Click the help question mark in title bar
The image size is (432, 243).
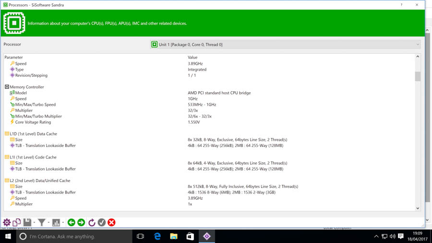coord(401,5)
